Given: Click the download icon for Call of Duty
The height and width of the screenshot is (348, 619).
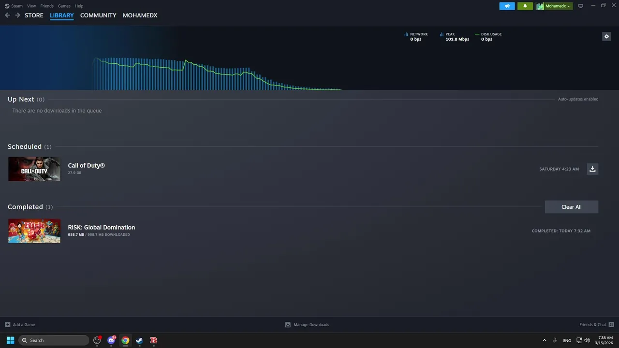Looking at the screenshot, I should tap(592, 169).
